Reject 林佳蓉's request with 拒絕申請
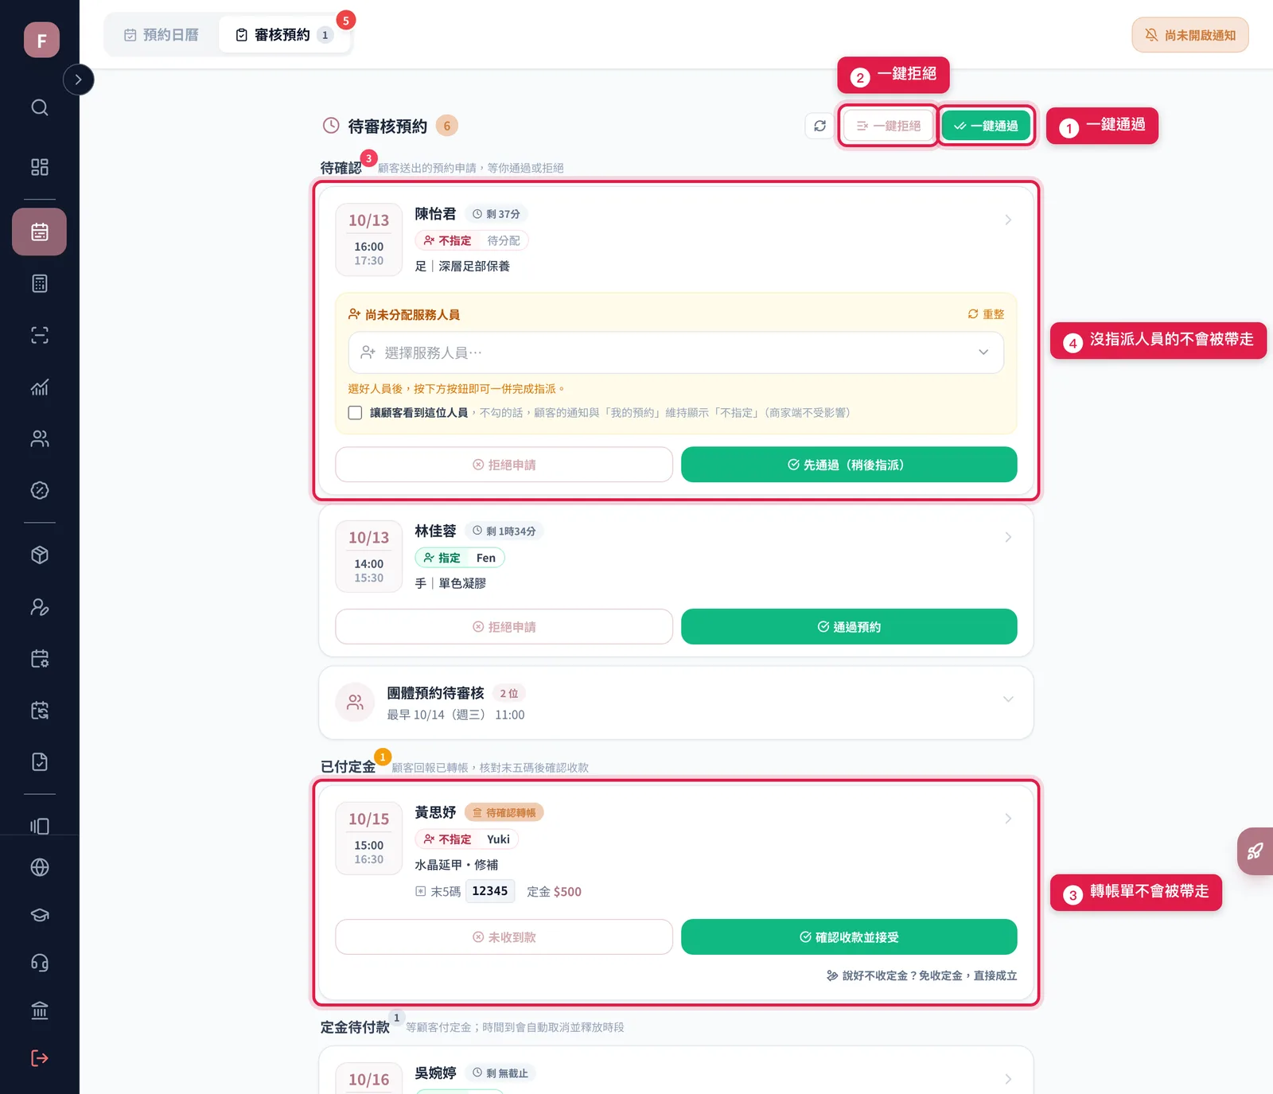Viewport: 1273px width, 1094px height. pos(504,627)
